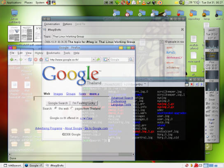Click the red Stop button in Firefox
Viewport: 224px width, 168px height.
36,59
